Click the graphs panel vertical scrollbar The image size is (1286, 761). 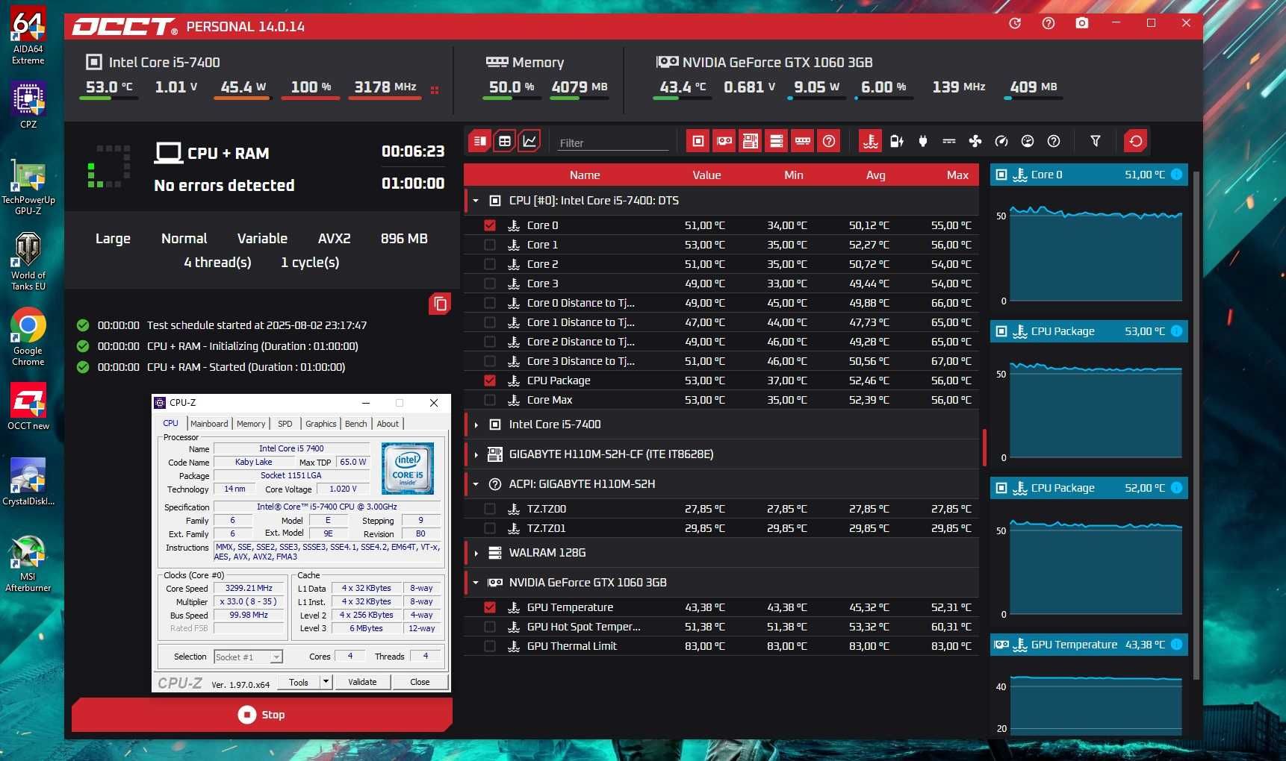click(1196, 425)
